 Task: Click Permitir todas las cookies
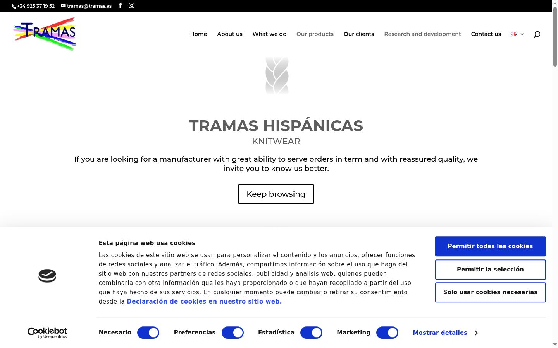[490, 246]
